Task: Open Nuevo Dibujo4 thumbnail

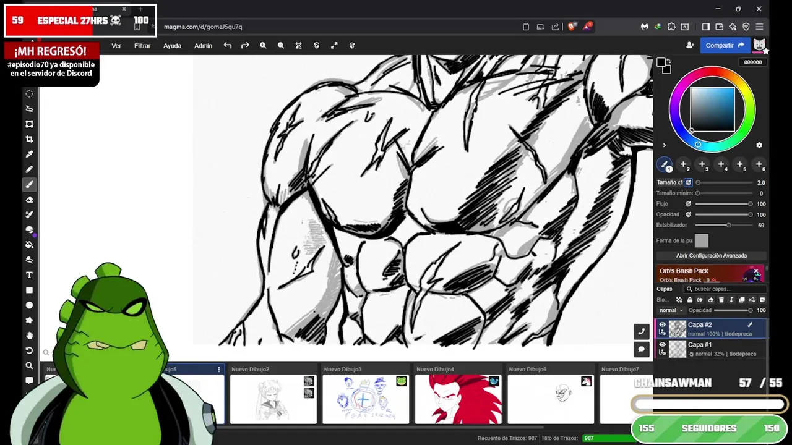Action: tap(458, 400)
